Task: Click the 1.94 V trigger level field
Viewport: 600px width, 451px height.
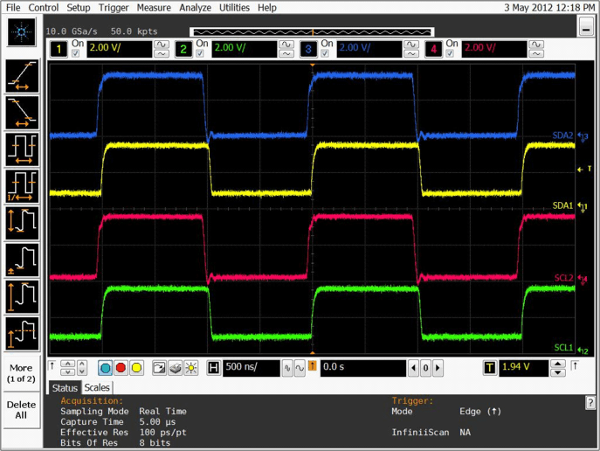Action: tap(526, 368)
